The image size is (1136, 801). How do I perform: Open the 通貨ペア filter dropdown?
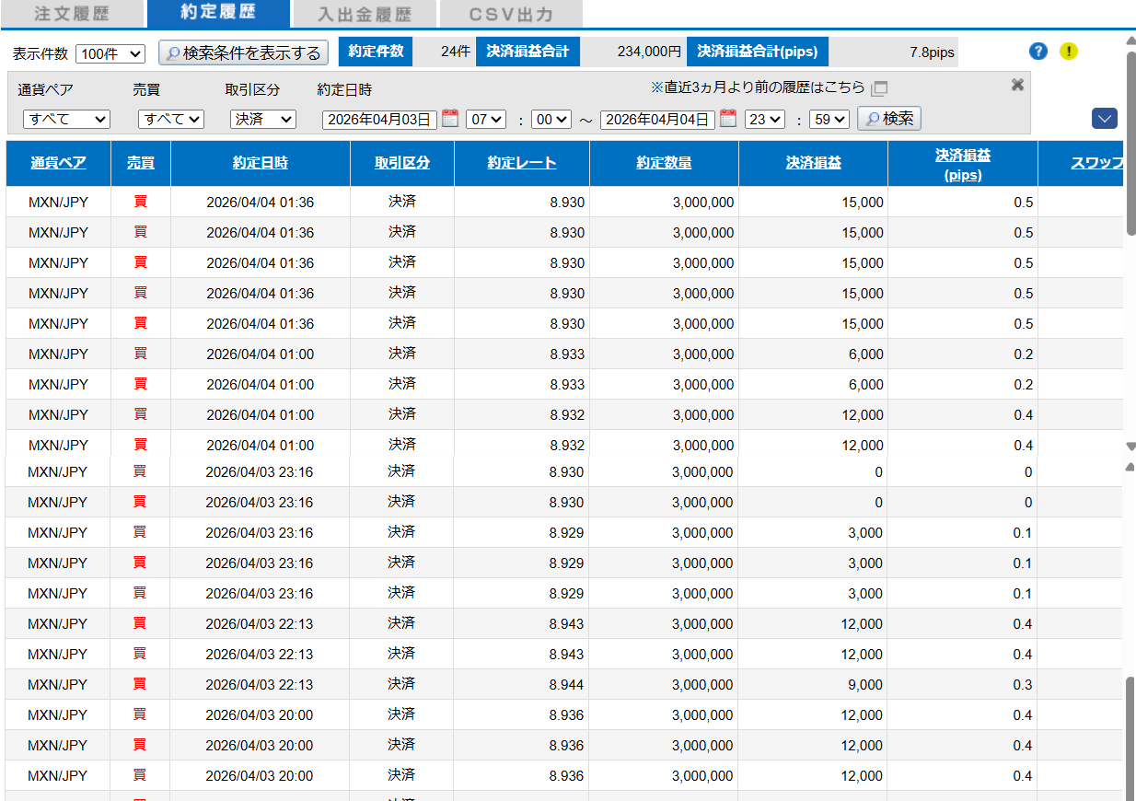click(66, 120)
